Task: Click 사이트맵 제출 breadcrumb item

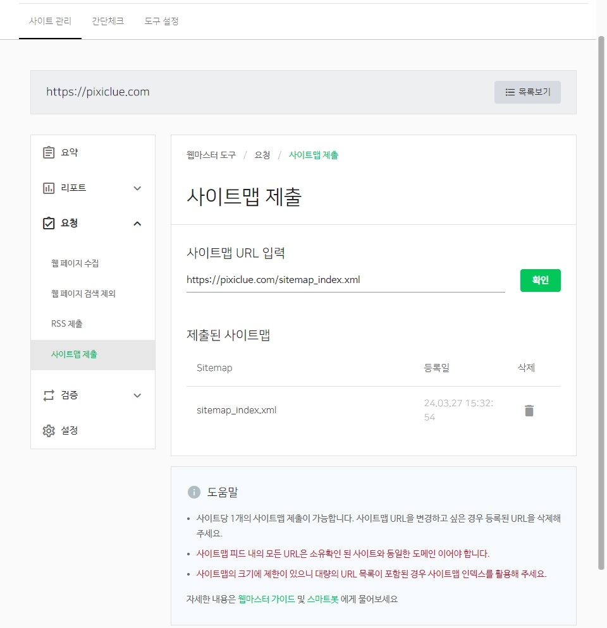Action: click(314, 155)
